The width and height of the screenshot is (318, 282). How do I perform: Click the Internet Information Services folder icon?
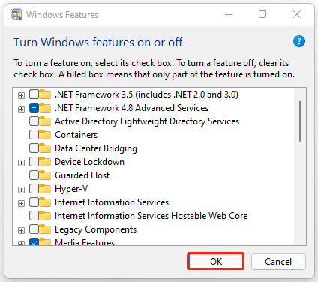coord(45,202)
